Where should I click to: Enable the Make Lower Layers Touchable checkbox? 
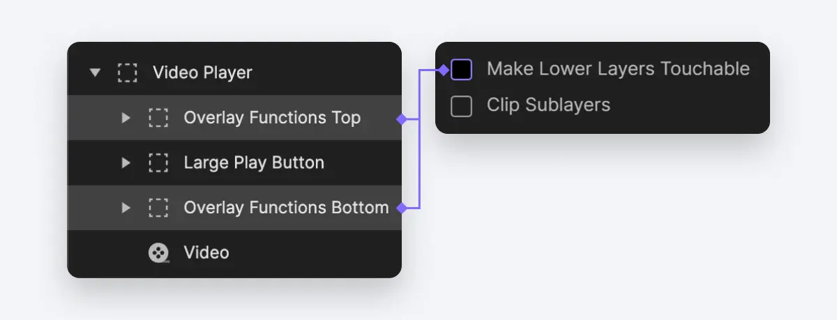click(462, 69)
